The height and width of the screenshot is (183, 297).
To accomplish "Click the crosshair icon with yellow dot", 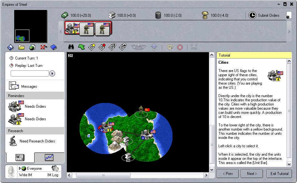I will pos(92,47).
